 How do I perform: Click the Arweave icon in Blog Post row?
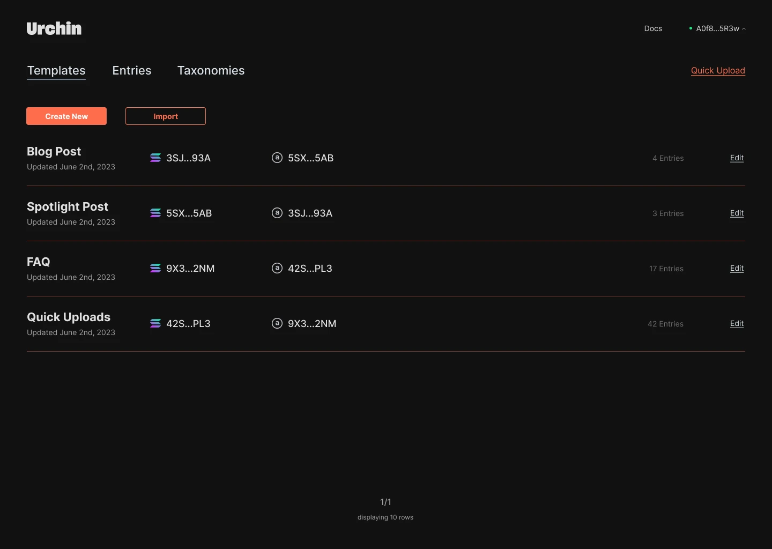277,158
